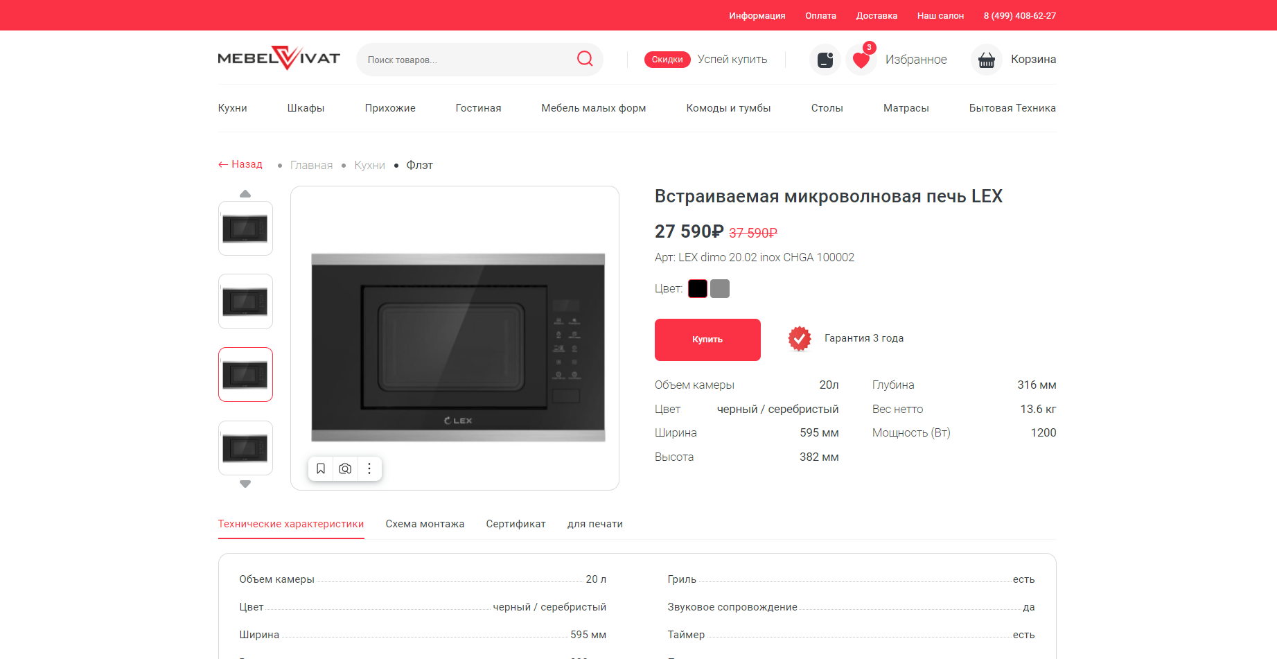Select the first microwave thumbnail
This screenshot has width=1277, height=659.
click(x=245, y=228)
